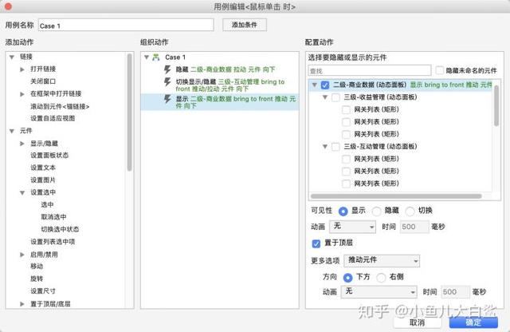This screenshot has height=332, width=510.
Task: Open the 更多选项 推动元件 dropdown
Action: click(x=382, y=261)
